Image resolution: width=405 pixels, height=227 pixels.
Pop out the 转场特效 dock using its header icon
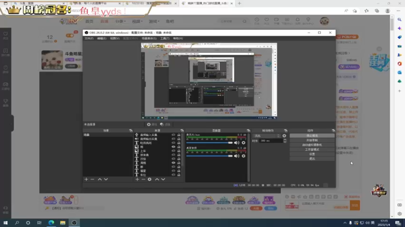(286, 131)
